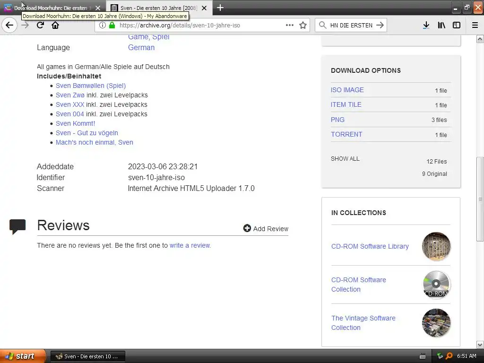Open the hamburger application menu
This screenshot has width=484, height=363.
click(475, 25)
